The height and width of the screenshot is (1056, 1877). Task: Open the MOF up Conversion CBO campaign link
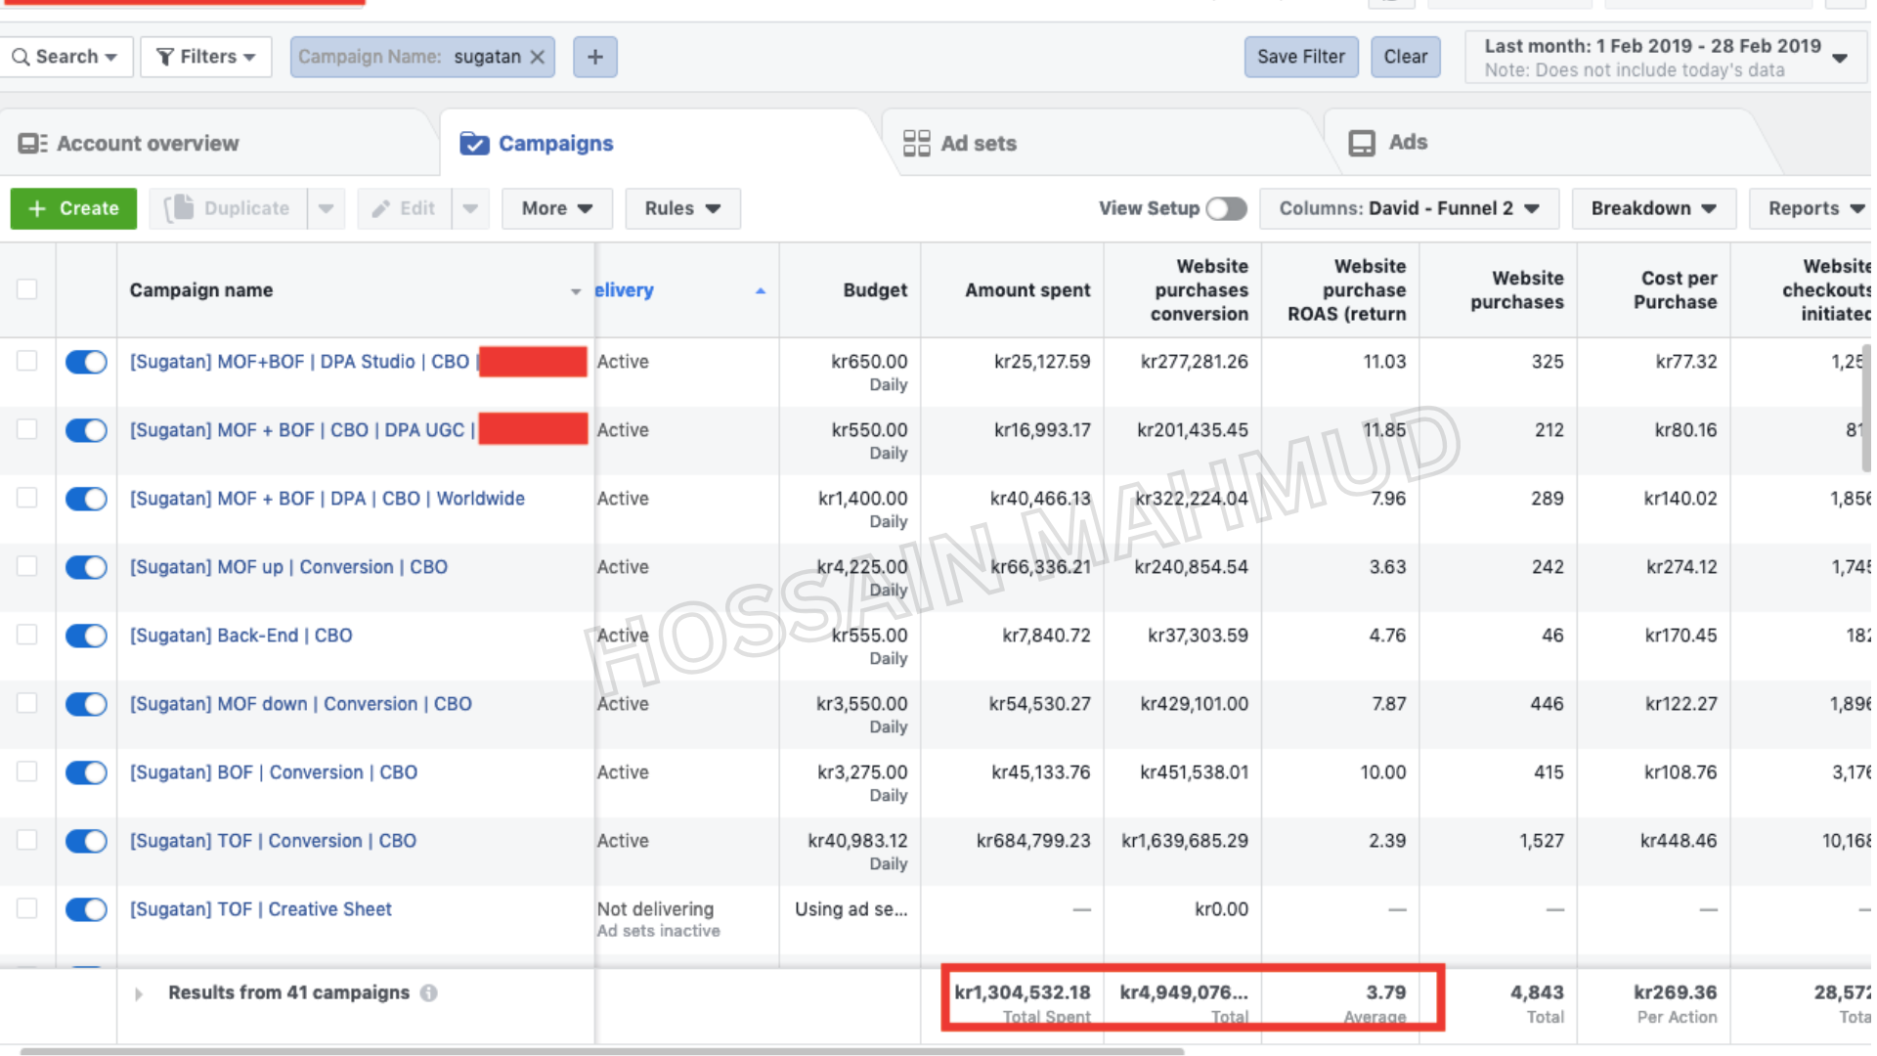(x=288, y=567)
